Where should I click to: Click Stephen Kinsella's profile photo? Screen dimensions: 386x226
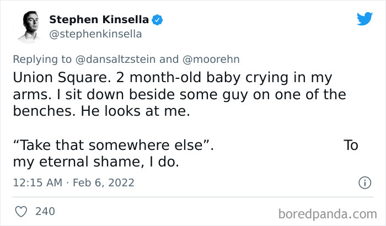[28, 28]
